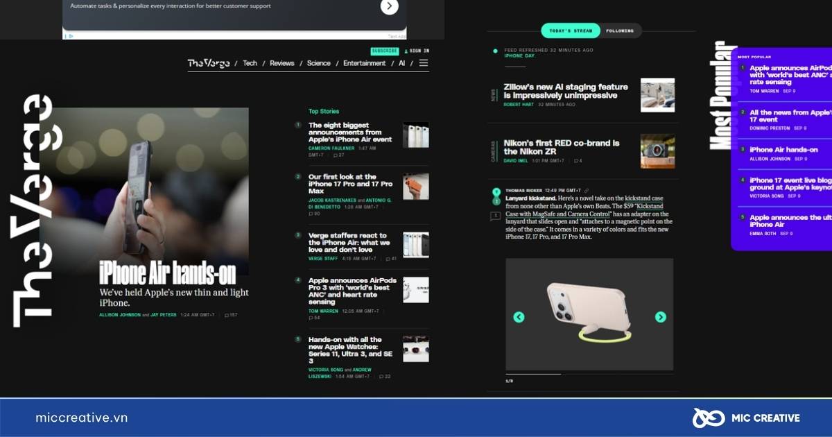Image resolution: width=832 pixels, height=437 pixels.
Task: Open the iPhone Air hands-on hero headline
Action: tap(167, 273)
